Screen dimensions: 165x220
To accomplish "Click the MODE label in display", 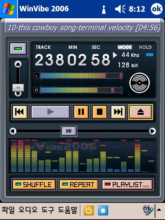I will click(x=125, y=47).
